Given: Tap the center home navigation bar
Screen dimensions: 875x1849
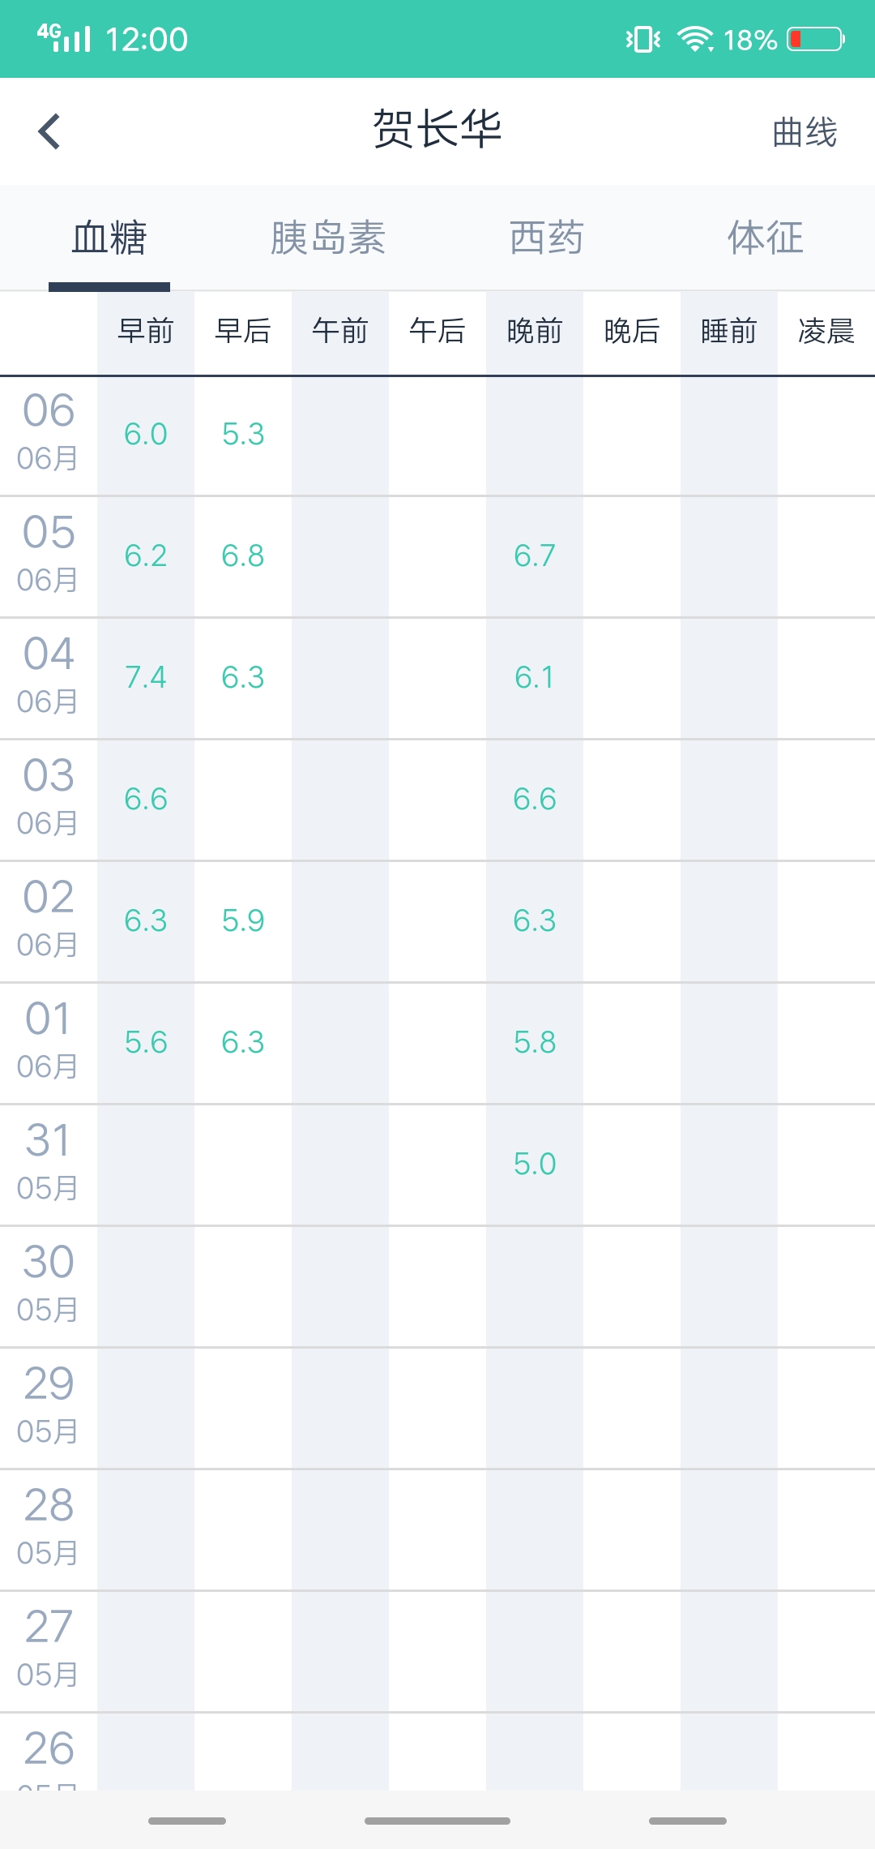Looking at the screenshot, I should pyautogui.click(x=437, y=1821).
